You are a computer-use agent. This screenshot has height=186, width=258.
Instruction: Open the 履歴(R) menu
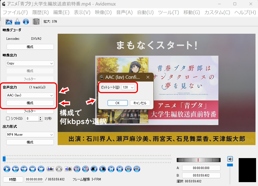pos(40,12)
